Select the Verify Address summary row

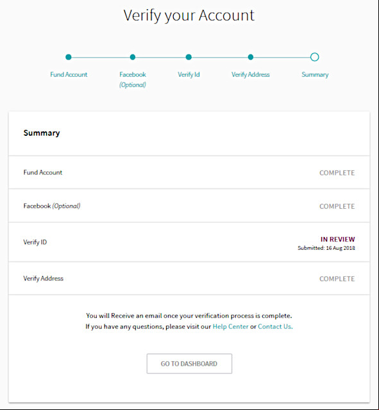click(189, 279)
